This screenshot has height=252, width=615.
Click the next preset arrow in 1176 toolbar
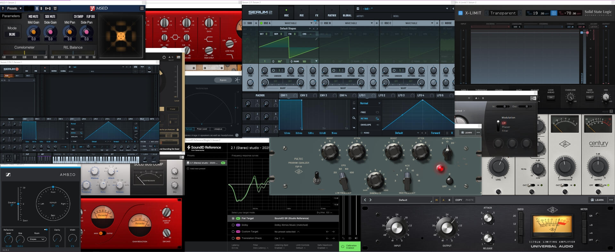coord(371,200)
